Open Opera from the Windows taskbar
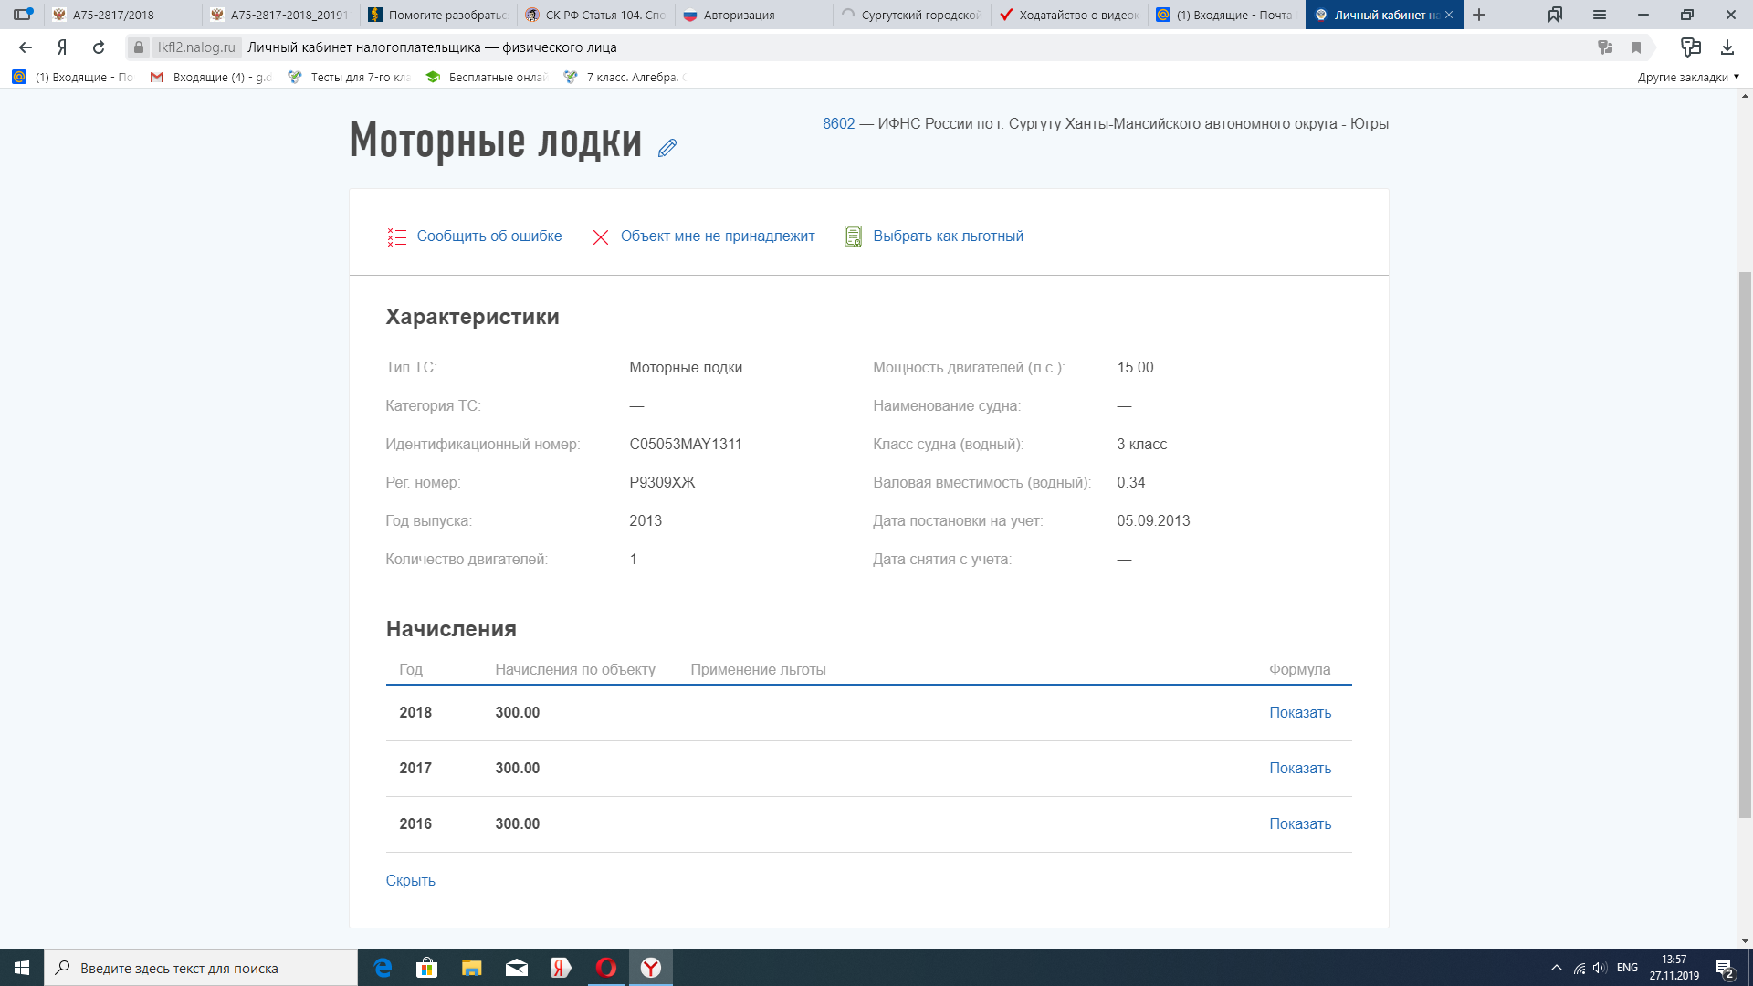 (605, 968)
